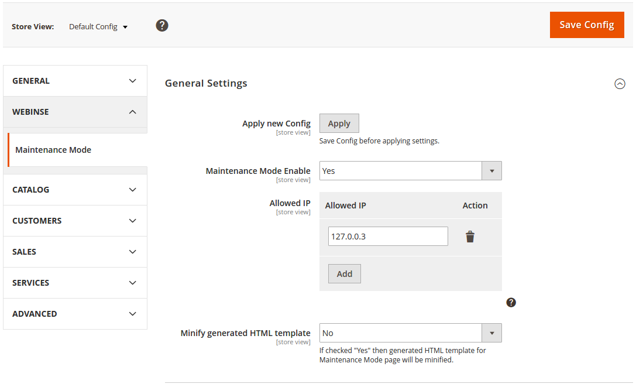Screen dimensions: 636x387
Task: Open the Maintenance Mode Enable dropdown
Action: (x=411, y=171)
